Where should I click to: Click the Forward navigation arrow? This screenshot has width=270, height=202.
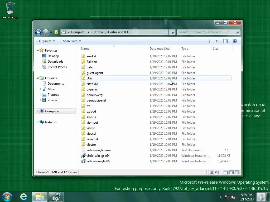(46, 32)
